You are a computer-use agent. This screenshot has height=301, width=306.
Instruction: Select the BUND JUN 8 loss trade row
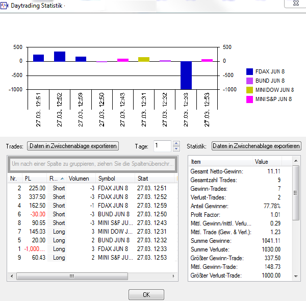coord(92,214)
